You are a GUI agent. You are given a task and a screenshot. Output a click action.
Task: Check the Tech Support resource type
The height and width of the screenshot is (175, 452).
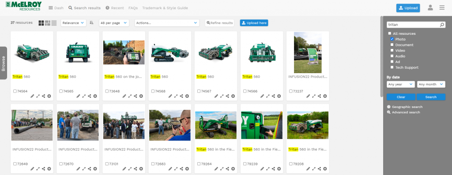click(392, 67)
